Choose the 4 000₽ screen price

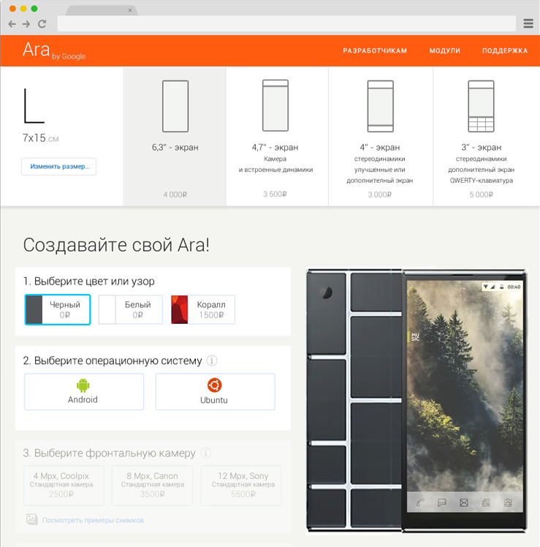coord(175,195)
